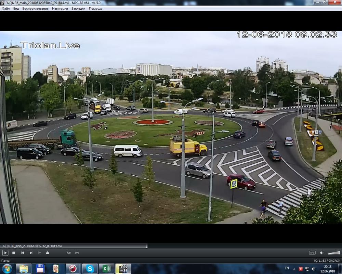Click the seek bar position marker
The width and height of the screenshot is (342, 274).
(147, 246)
